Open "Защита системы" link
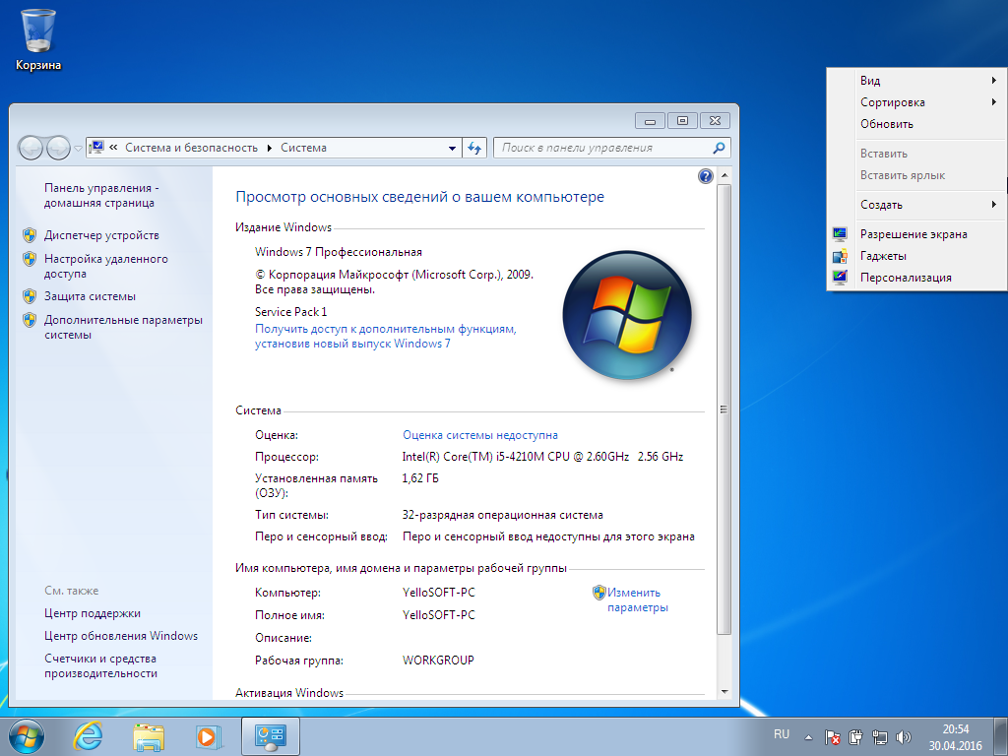The image size is (1008, 756). pos(90,296)
